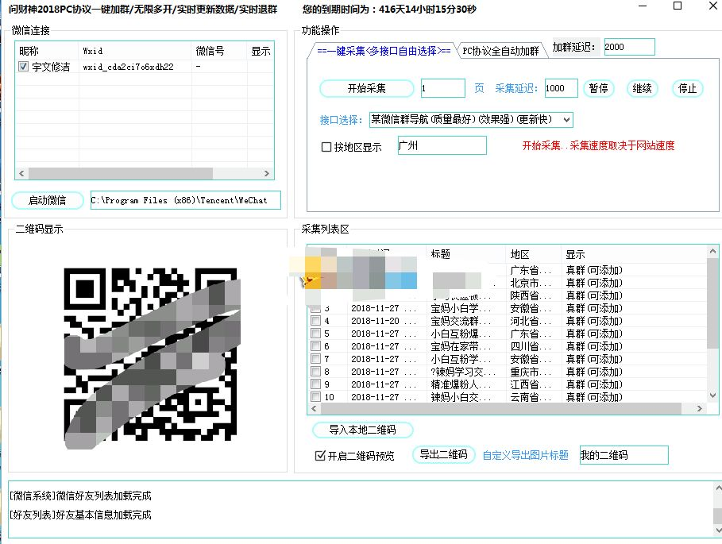Select the 精准爆粉人 row title
722x544 pixels.
pos(461,384)
